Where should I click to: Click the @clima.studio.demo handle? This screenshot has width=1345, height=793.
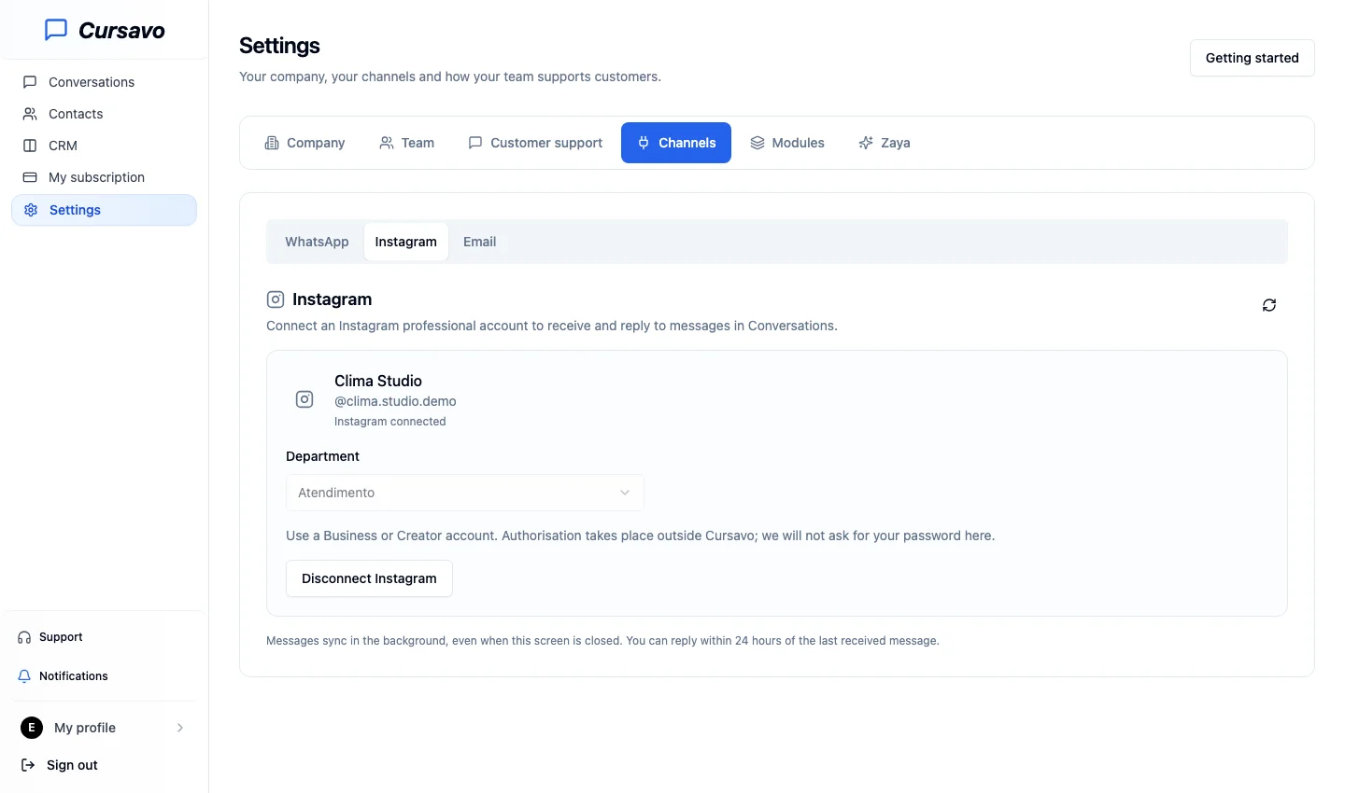[395, 401]
